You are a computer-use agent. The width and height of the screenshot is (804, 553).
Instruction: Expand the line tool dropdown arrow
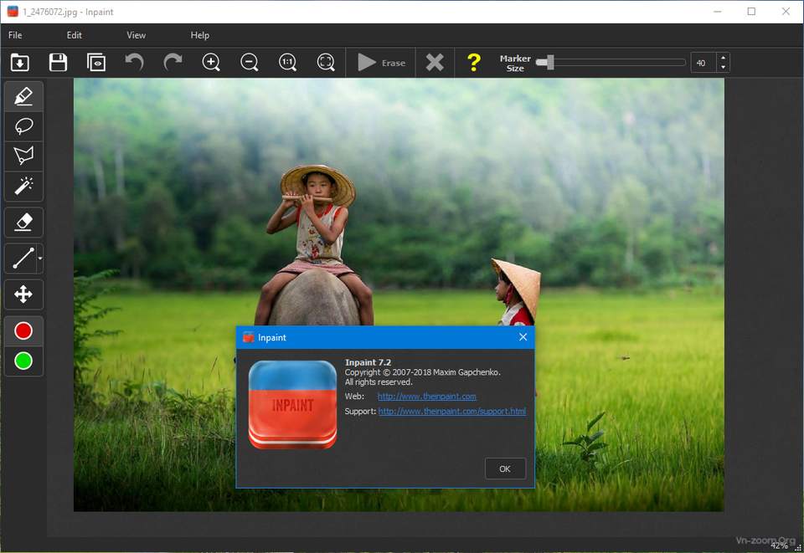click(x=40, y=259)
